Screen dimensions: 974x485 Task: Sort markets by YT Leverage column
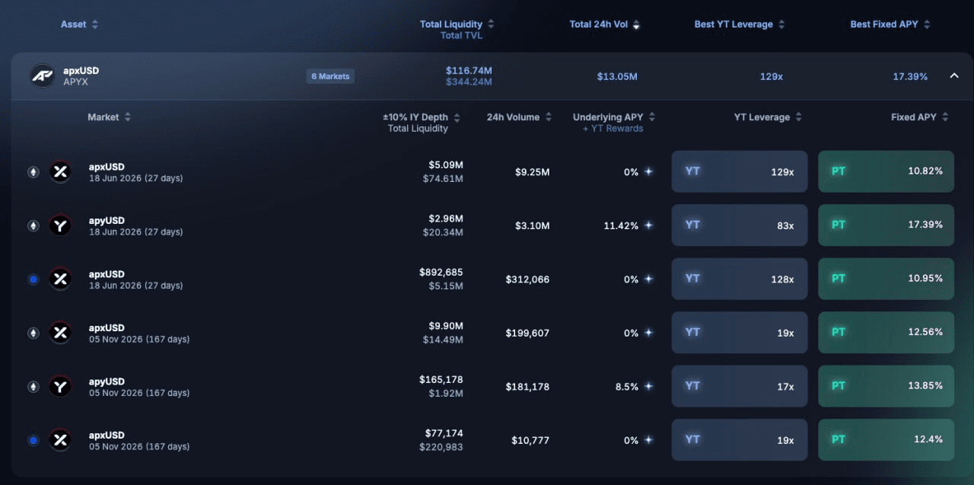(x=768, y=117)
